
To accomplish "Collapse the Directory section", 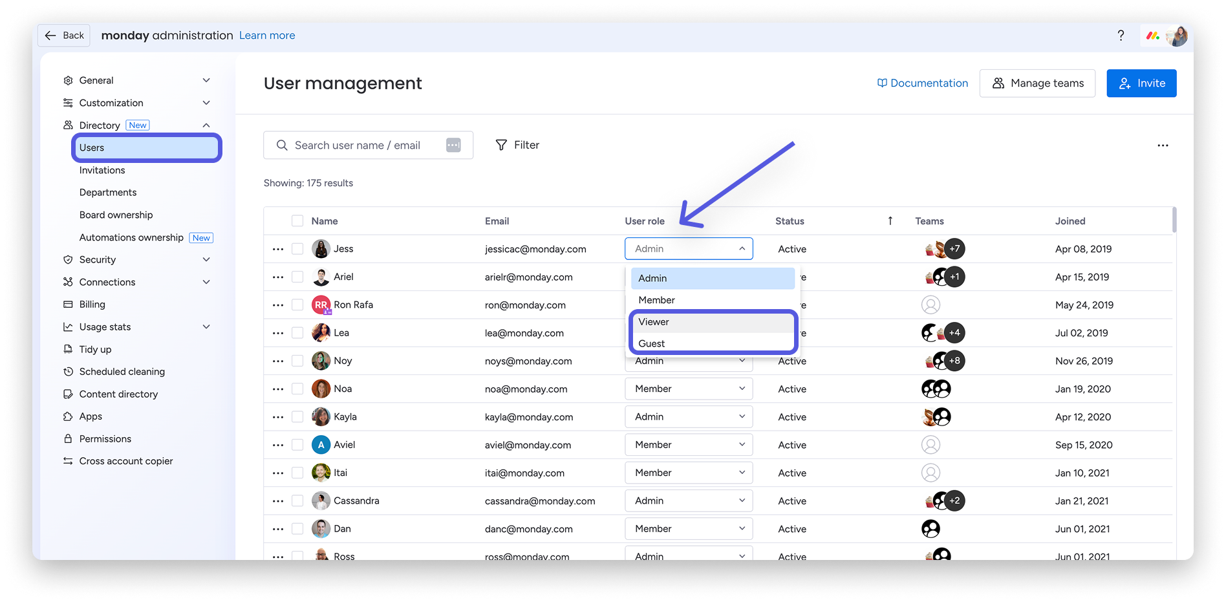I will point(206,125).
